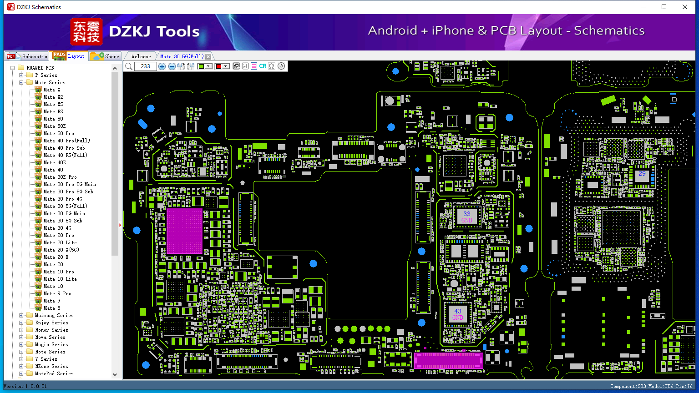Click the blue minus zoom-out button
The height and width of the screenshot is (393, 699).
pos(172,66)
